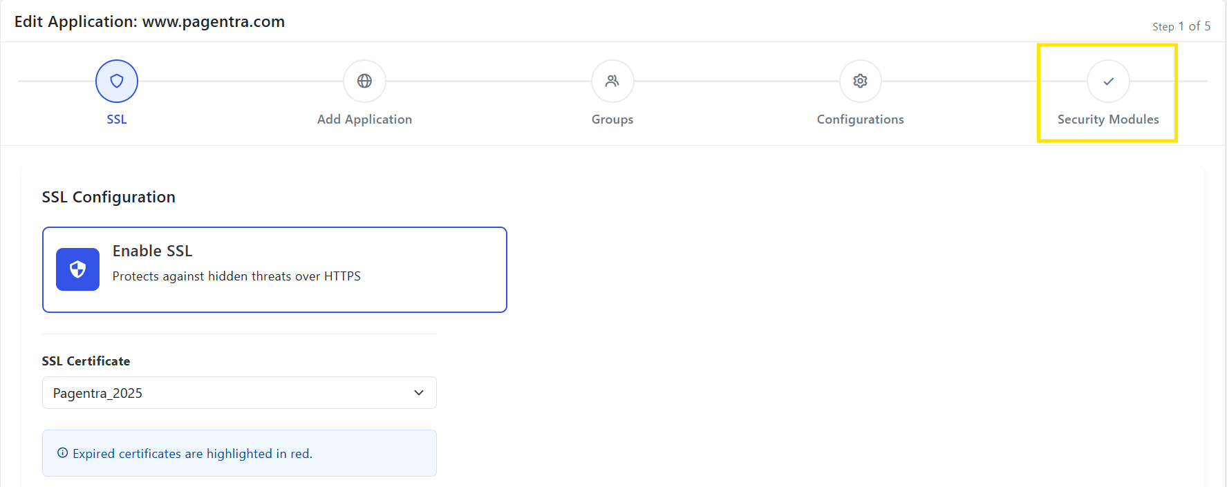Jump to Configurations gear icon step

[x=860, y=81]
